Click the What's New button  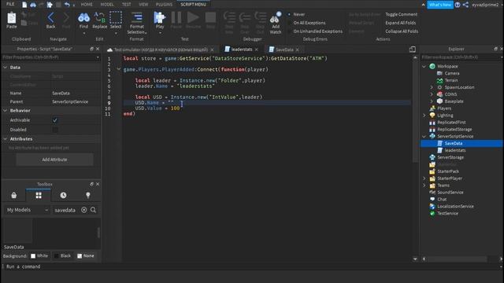440,5
